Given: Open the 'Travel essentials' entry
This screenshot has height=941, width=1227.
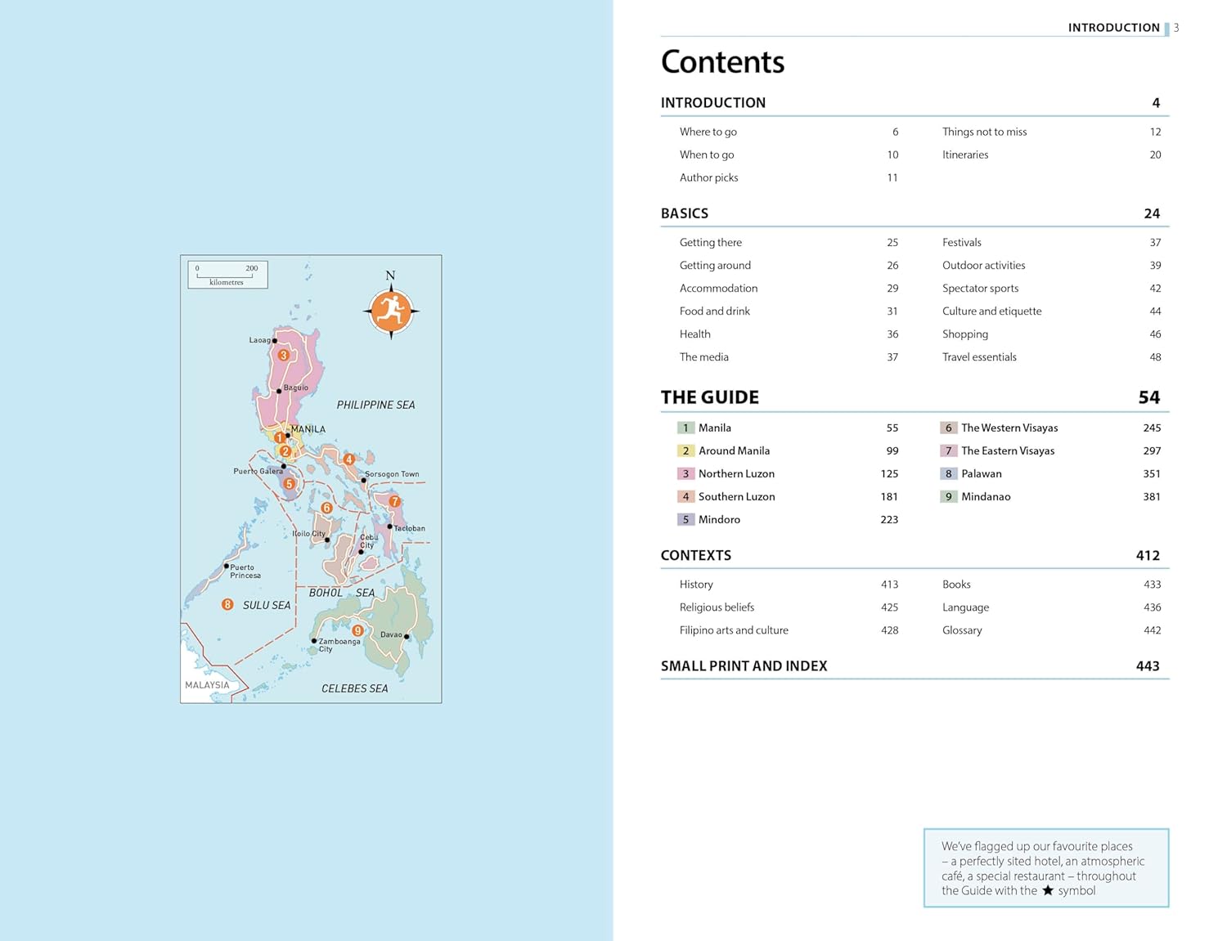Looking at the screenshot, I should (x=979, y=357).
